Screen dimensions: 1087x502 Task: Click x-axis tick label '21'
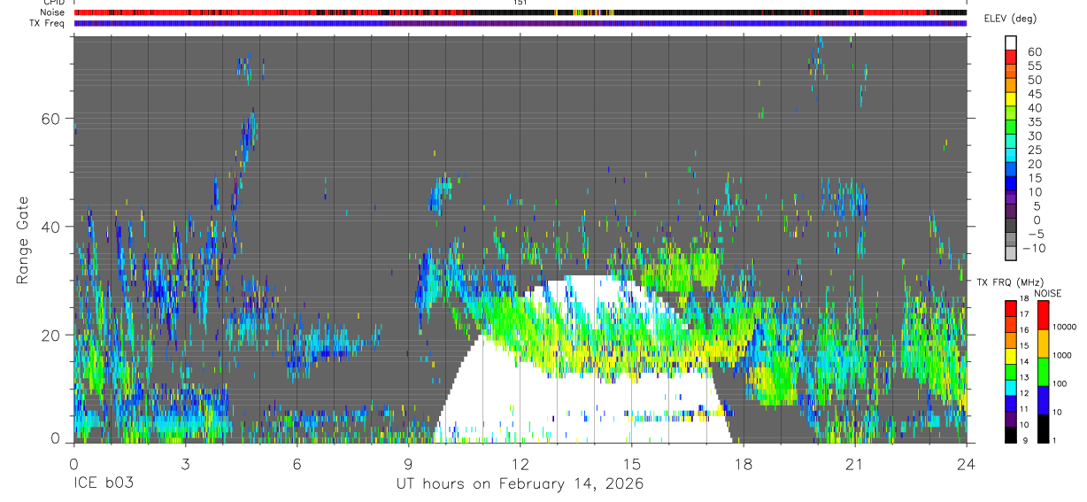855,462
